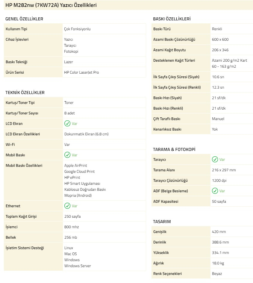Click the Kartuş/Toner Tipi row label

tap(20, 102)
